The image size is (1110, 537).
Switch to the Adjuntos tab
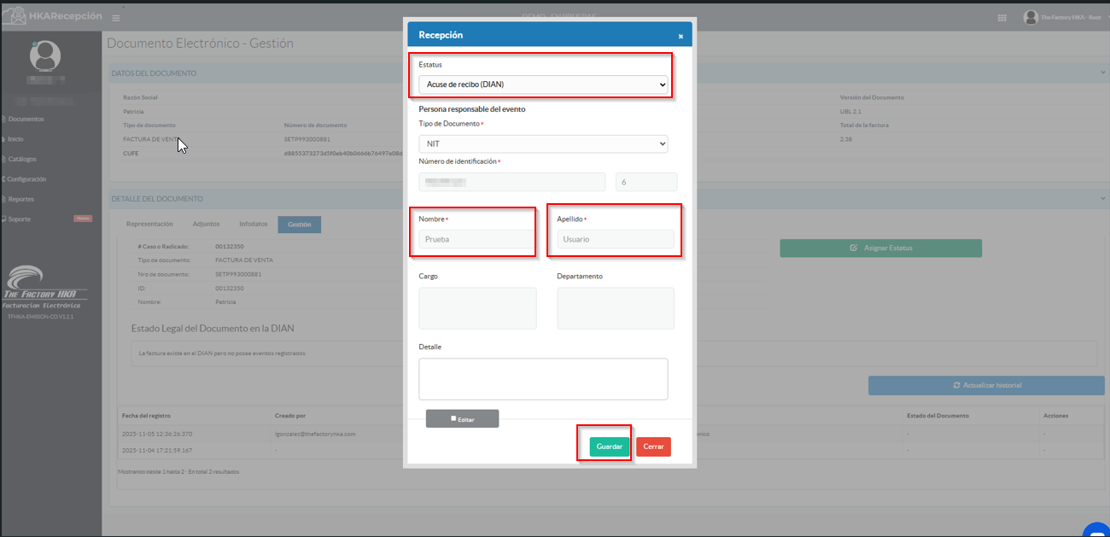206,224
